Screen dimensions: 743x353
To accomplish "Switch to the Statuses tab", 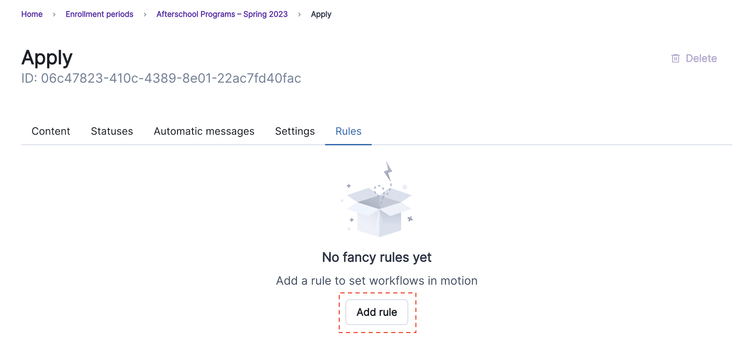I will coord(112,131).
